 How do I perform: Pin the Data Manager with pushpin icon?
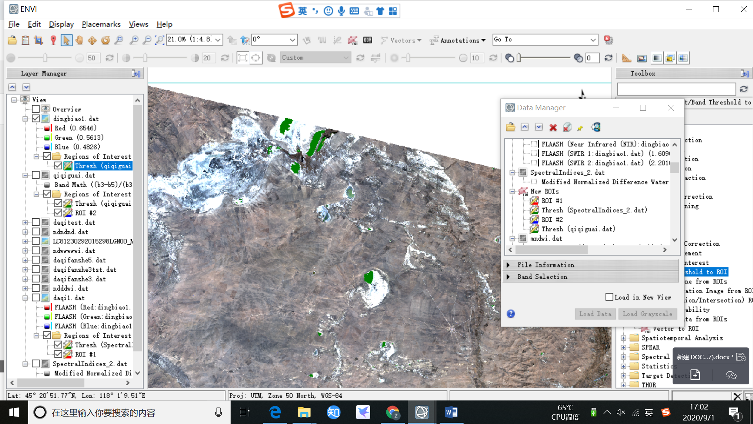point(580,128)
